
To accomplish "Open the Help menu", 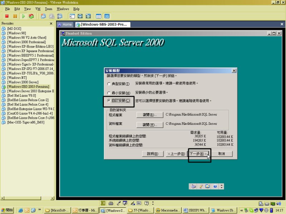I will tap(77, 9).
